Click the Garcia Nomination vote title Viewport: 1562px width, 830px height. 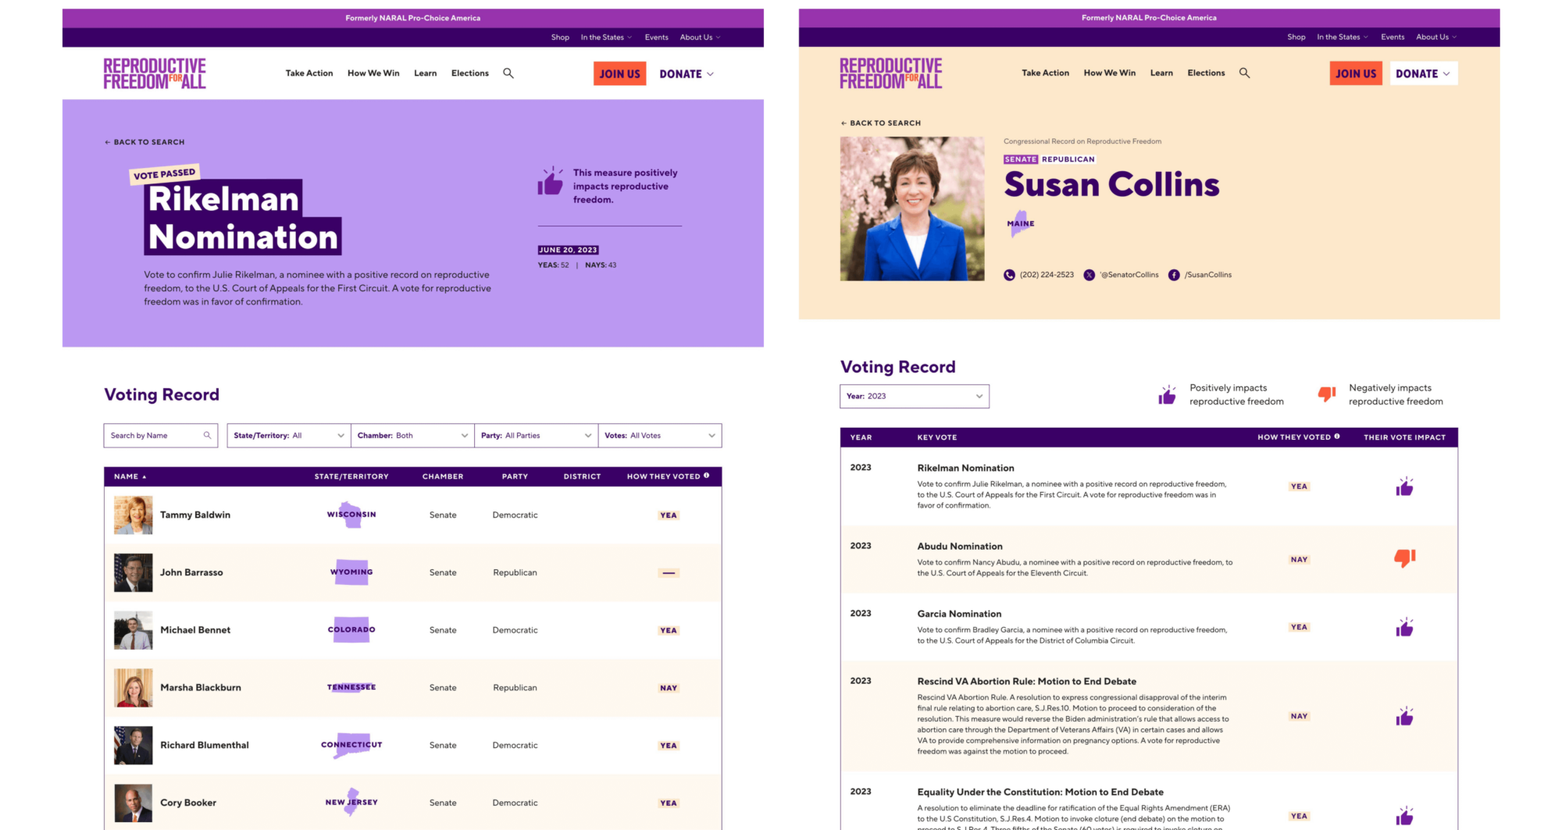click(x=959, y=614)
